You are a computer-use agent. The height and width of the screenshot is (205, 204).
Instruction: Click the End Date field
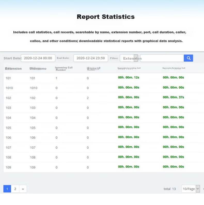coord(91,58)
